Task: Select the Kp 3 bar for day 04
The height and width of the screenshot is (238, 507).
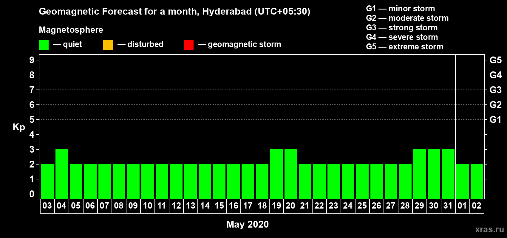Action: [x=62, y=174]
